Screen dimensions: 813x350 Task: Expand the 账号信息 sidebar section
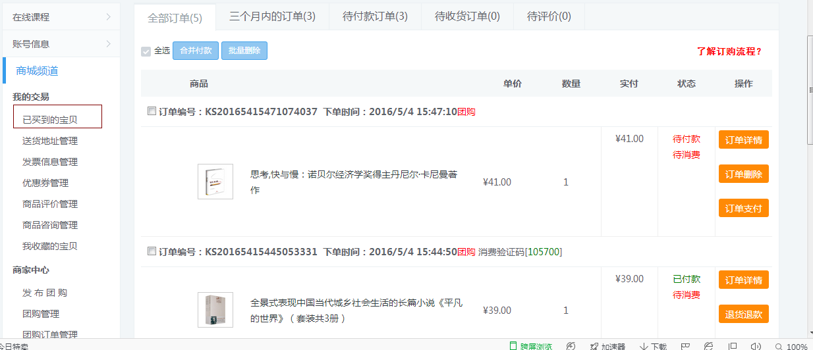pyautogui.click(x=61, y=44)
